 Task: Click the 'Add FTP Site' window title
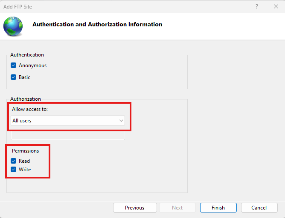click(x=17, y=7)
